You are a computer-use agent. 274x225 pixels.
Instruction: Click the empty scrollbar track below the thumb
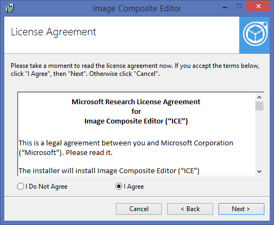coord(259,139)
